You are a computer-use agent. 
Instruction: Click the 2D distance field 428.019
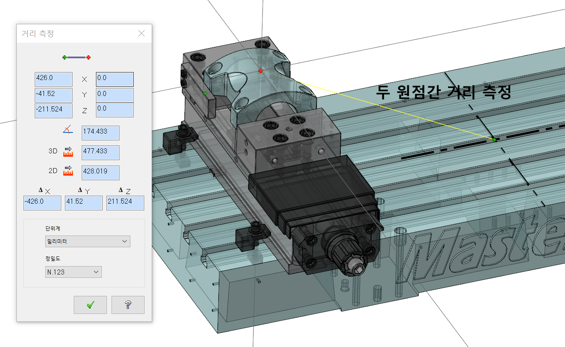tap(101, 173)
